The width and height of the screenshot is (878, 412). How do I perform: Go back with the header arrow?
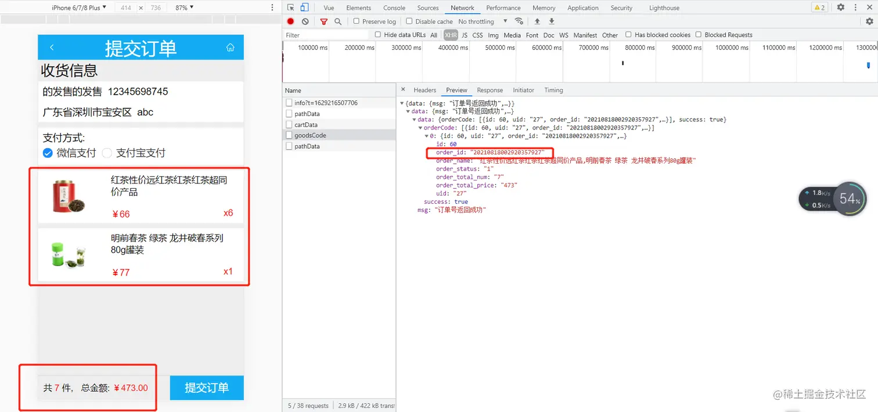(x=52, y=47)
